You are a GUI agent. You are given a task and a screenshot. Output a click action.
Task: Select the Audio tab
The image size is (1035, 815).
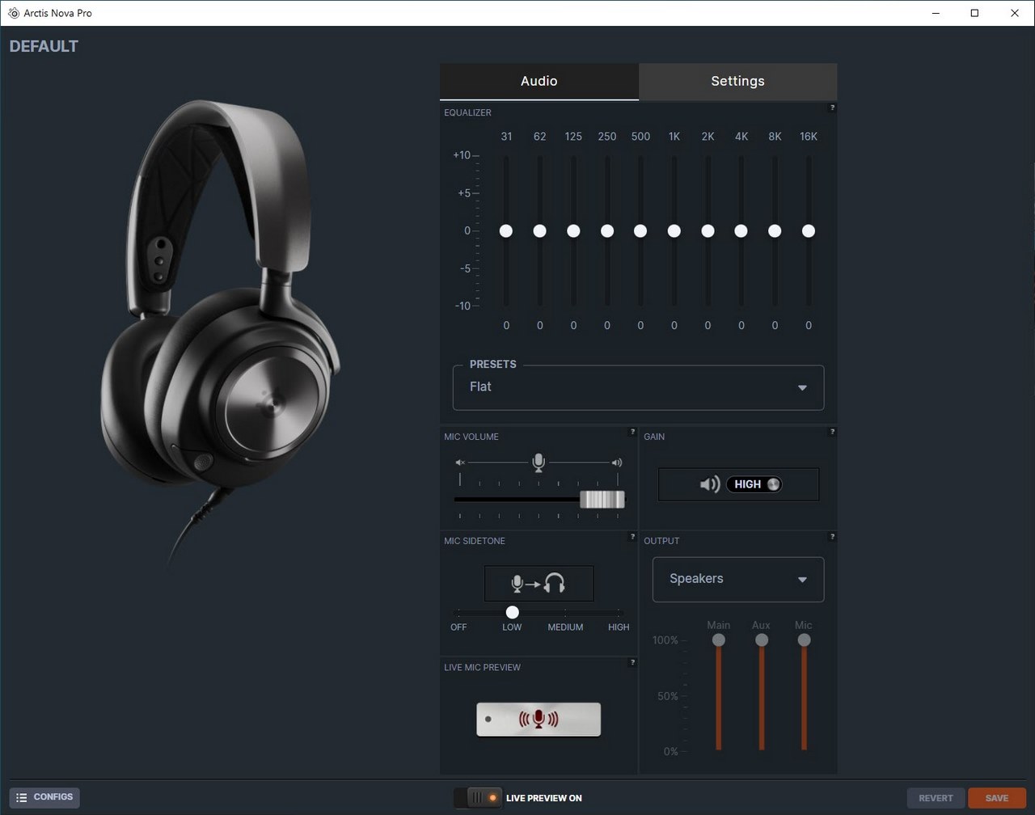[x=539, y=81]
